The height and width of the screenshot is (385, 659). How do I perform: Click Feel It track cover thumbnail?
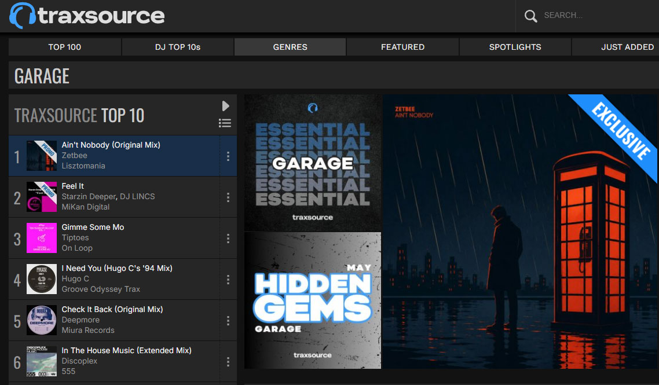point(42,197)
